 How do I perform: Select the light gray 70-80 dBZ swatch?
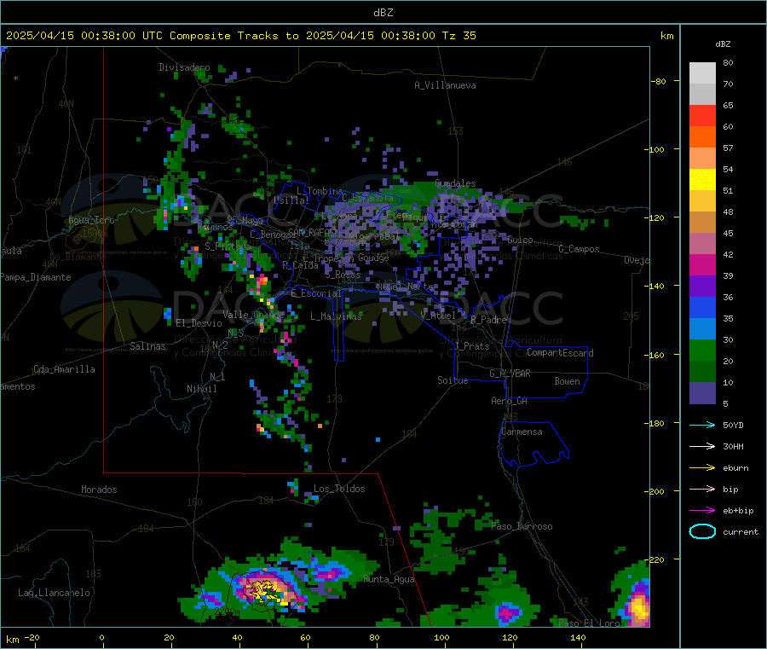(x=702, y=73)
